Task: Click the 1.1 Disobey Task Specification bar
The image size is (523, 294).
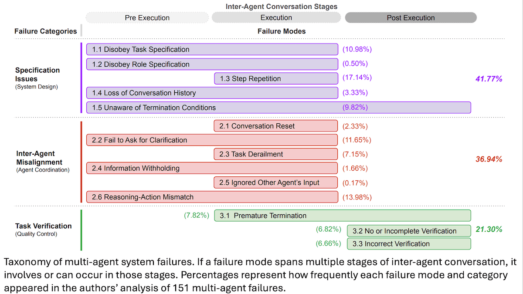Action: pos(212,50)
